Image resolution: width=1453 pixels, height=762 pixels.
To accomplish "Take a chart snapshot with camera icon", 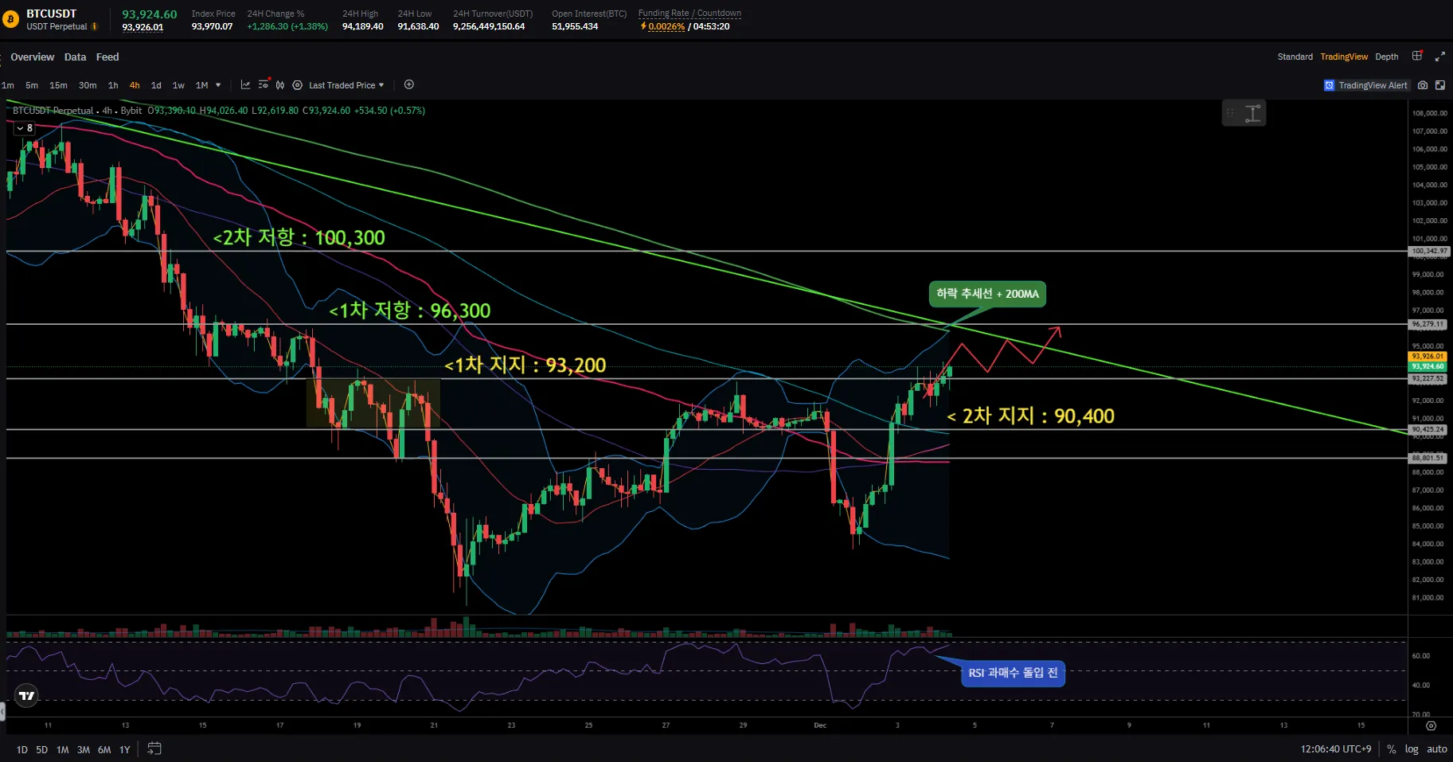I will pyautogui.click(x=1423, y=85).
